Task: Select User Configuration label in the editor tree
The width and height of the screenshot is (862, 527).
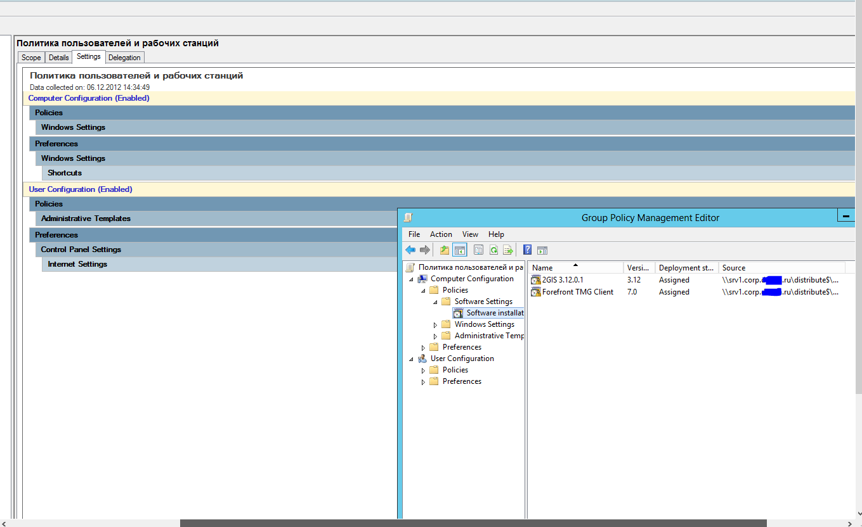Action: (462, 359)
